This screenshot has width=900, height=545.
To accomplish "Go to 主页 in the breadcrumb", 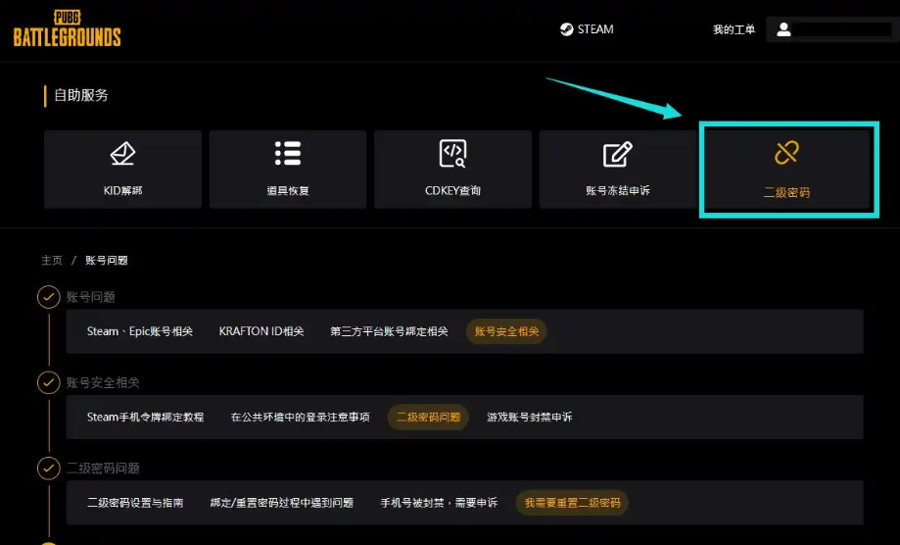I will [x=52, y=261].
